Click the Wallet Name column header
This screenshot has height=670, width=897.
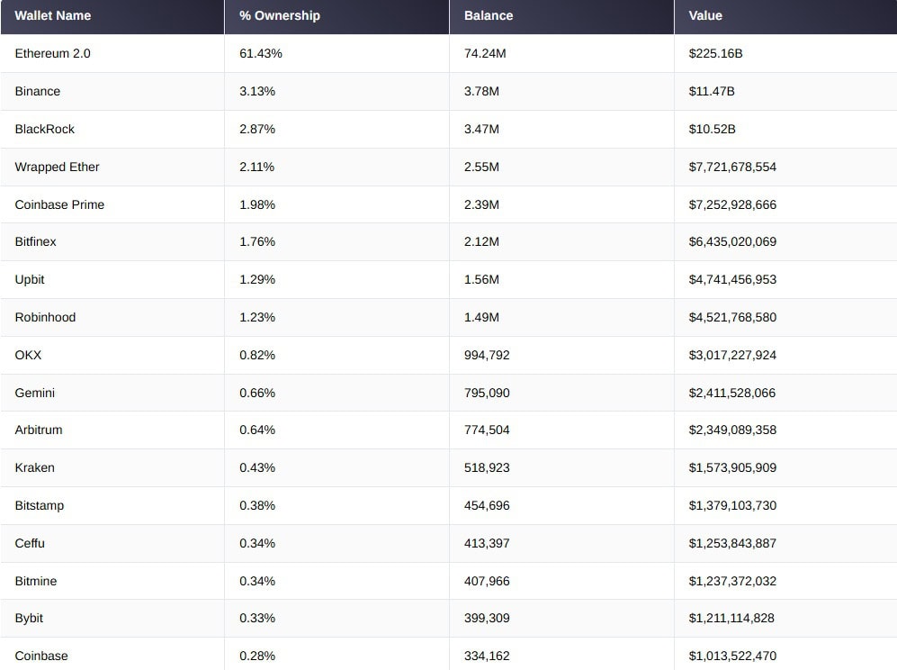click(52, 15)
